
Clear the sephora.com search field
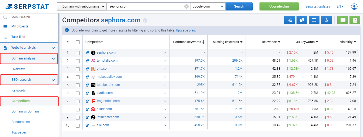pos(187,6)
